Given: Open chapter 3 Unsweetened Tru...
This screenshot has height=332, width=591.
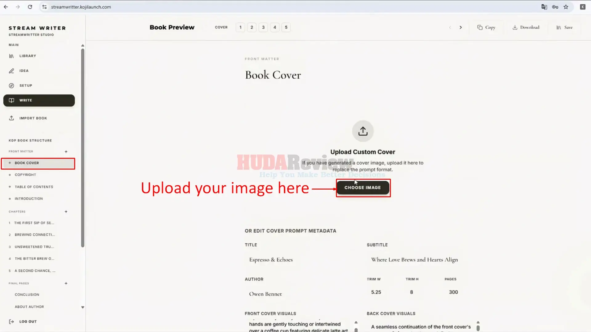Looking at the screenshot, I should click(34, 247).
